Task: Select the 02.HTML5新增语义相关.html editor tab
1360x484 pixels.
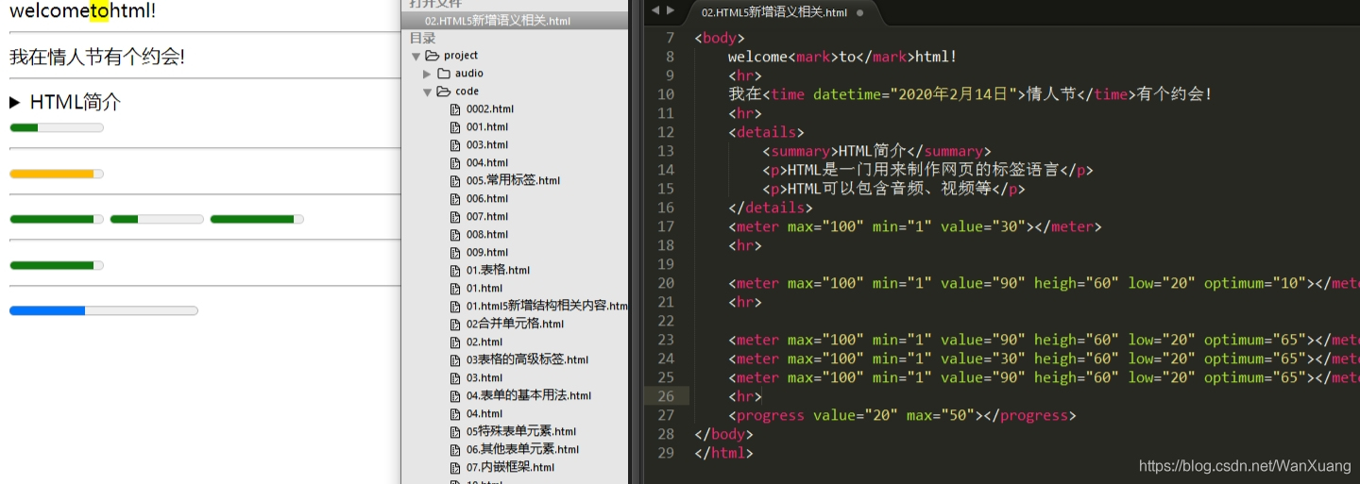Action: [773, 13]
